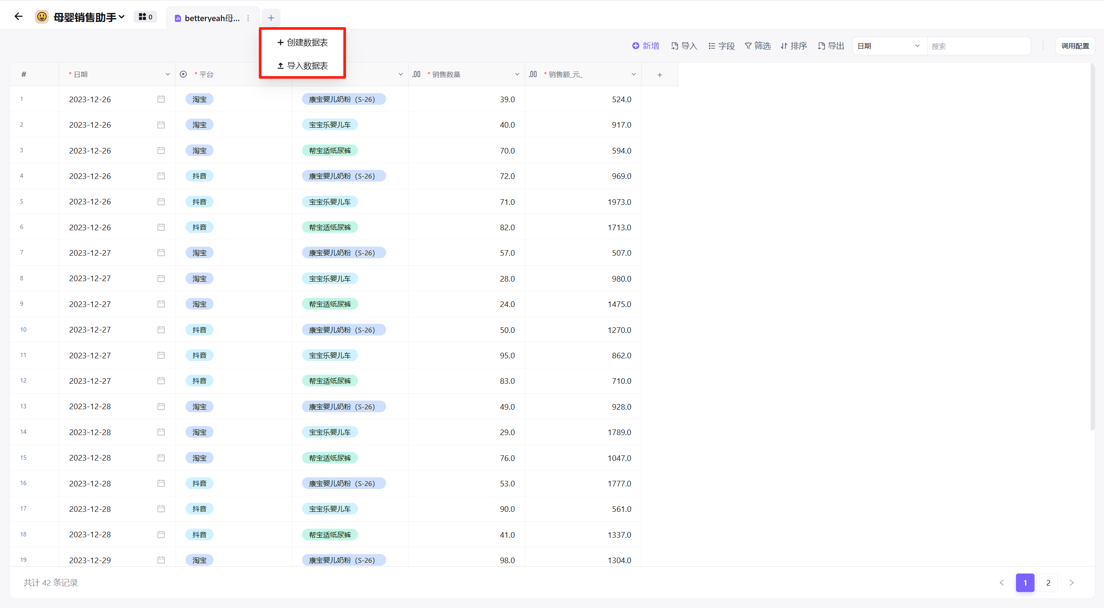
Task: Click the 搜索 search input field
Action: click(x=978, y=46)
